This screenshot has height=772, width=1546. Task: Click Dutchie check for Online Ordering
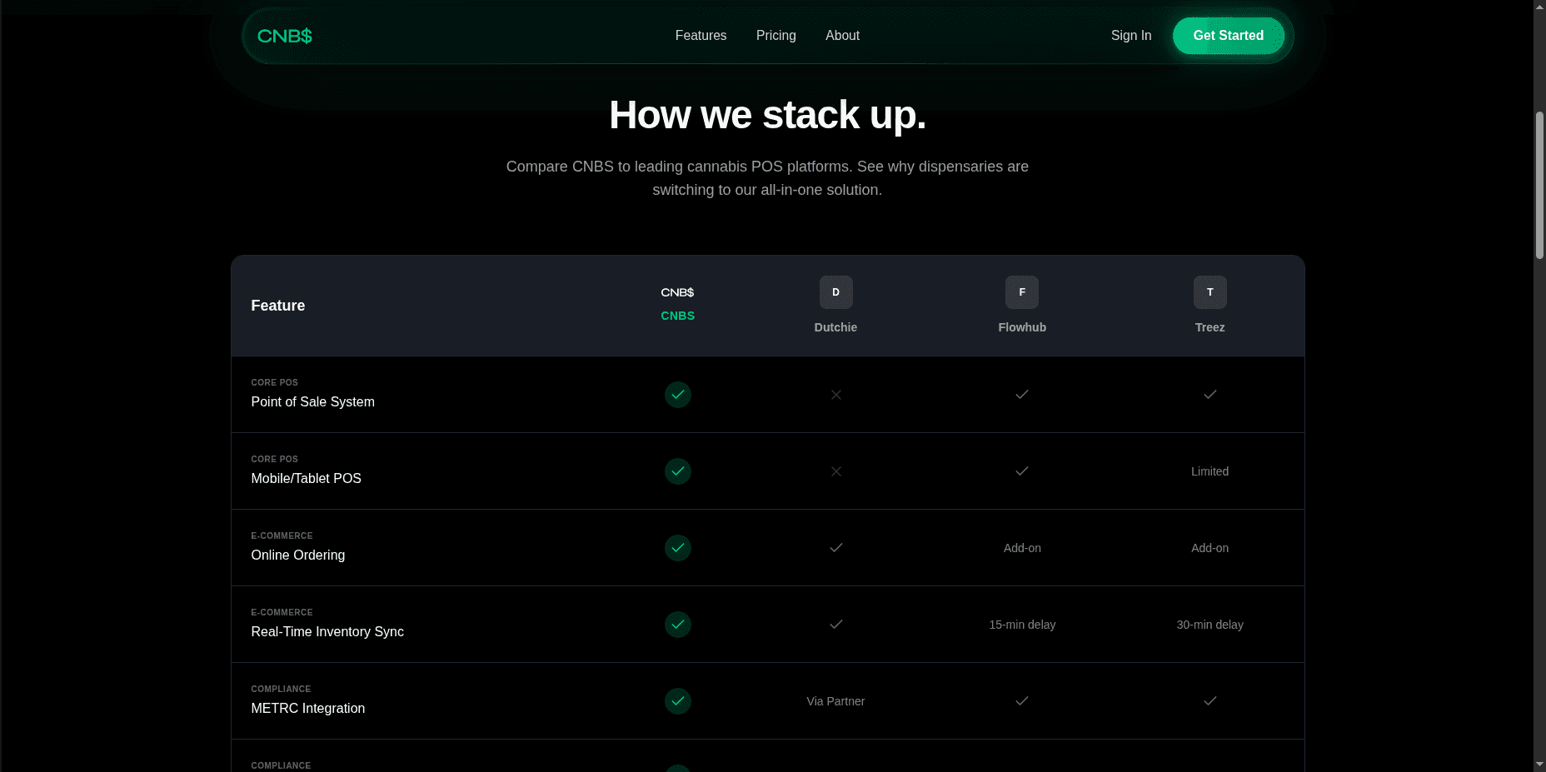pyautogui.click(x=835, y=548)
